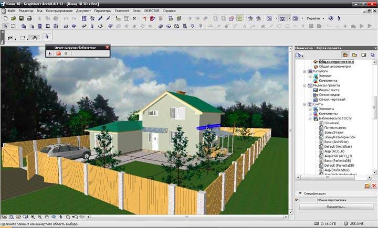378x228 pixels.
Task: Select Список чертежей tree item
Action: coord(332,100)
